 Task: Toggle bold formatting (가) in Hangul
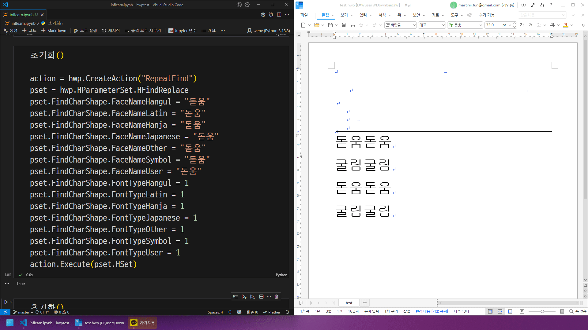[522, 25]
